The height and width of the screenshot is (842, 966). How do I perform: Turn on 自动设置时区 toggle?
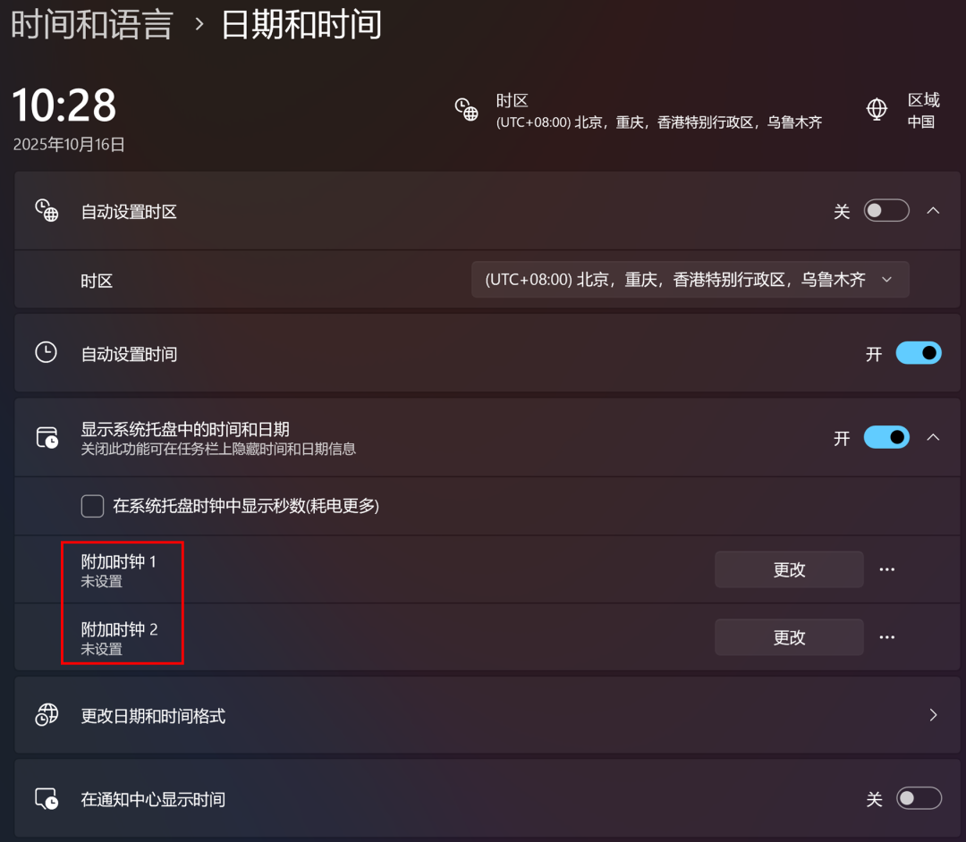(x=886, y=211)
